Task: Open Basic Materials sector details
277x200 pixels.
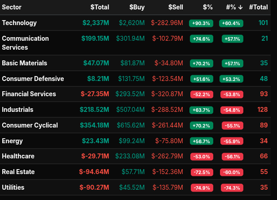Action: point(24,63)
